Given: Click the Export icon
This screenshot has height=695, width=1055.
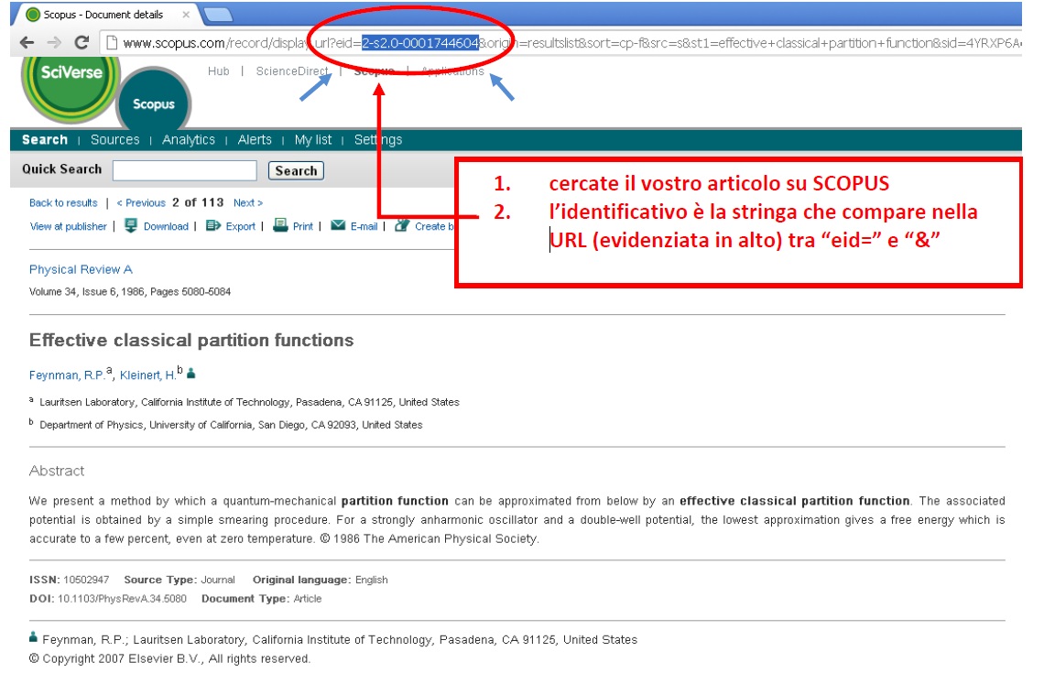Looking at the screenshot, I should (213, 226).
